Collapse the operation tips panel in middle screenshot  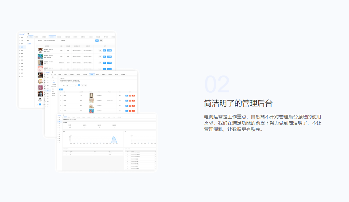(x=60, y=78)
